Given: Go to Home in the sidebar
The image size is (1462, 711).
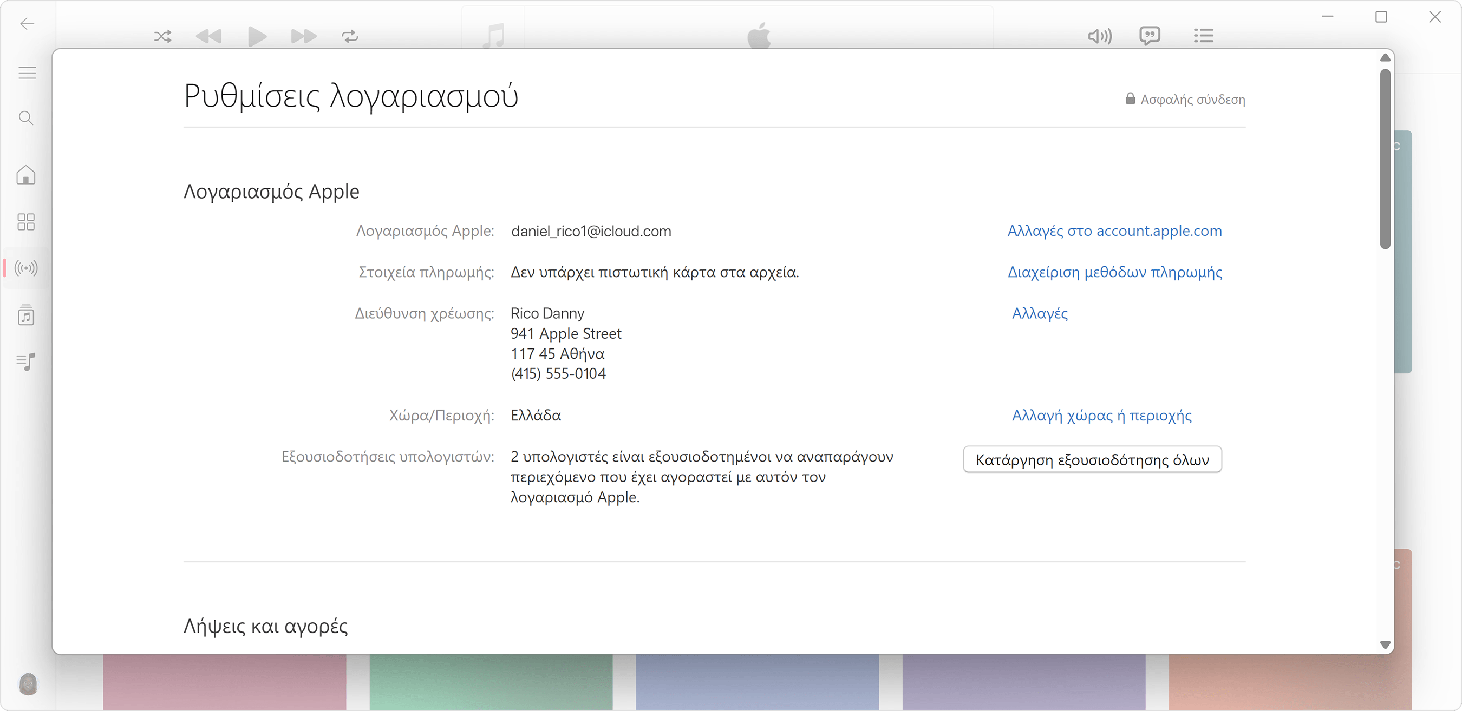Looking at the screenshot, I should click(x=26, y=175).
